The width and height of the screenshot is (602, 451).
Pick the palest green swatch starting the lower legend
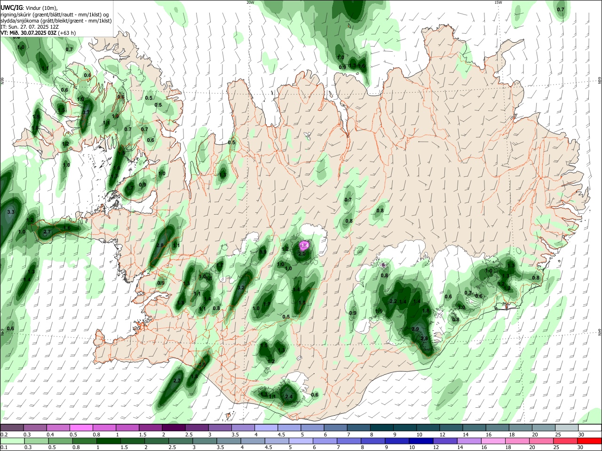coord(12,441)
